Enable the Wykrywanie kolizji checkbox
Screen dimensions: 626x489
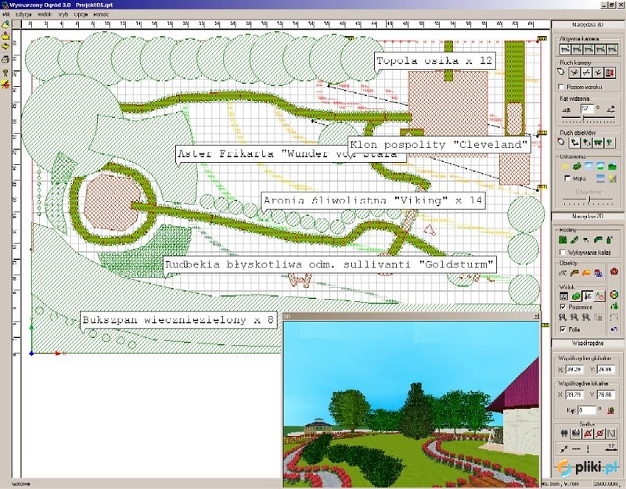(x=563, y=252)
